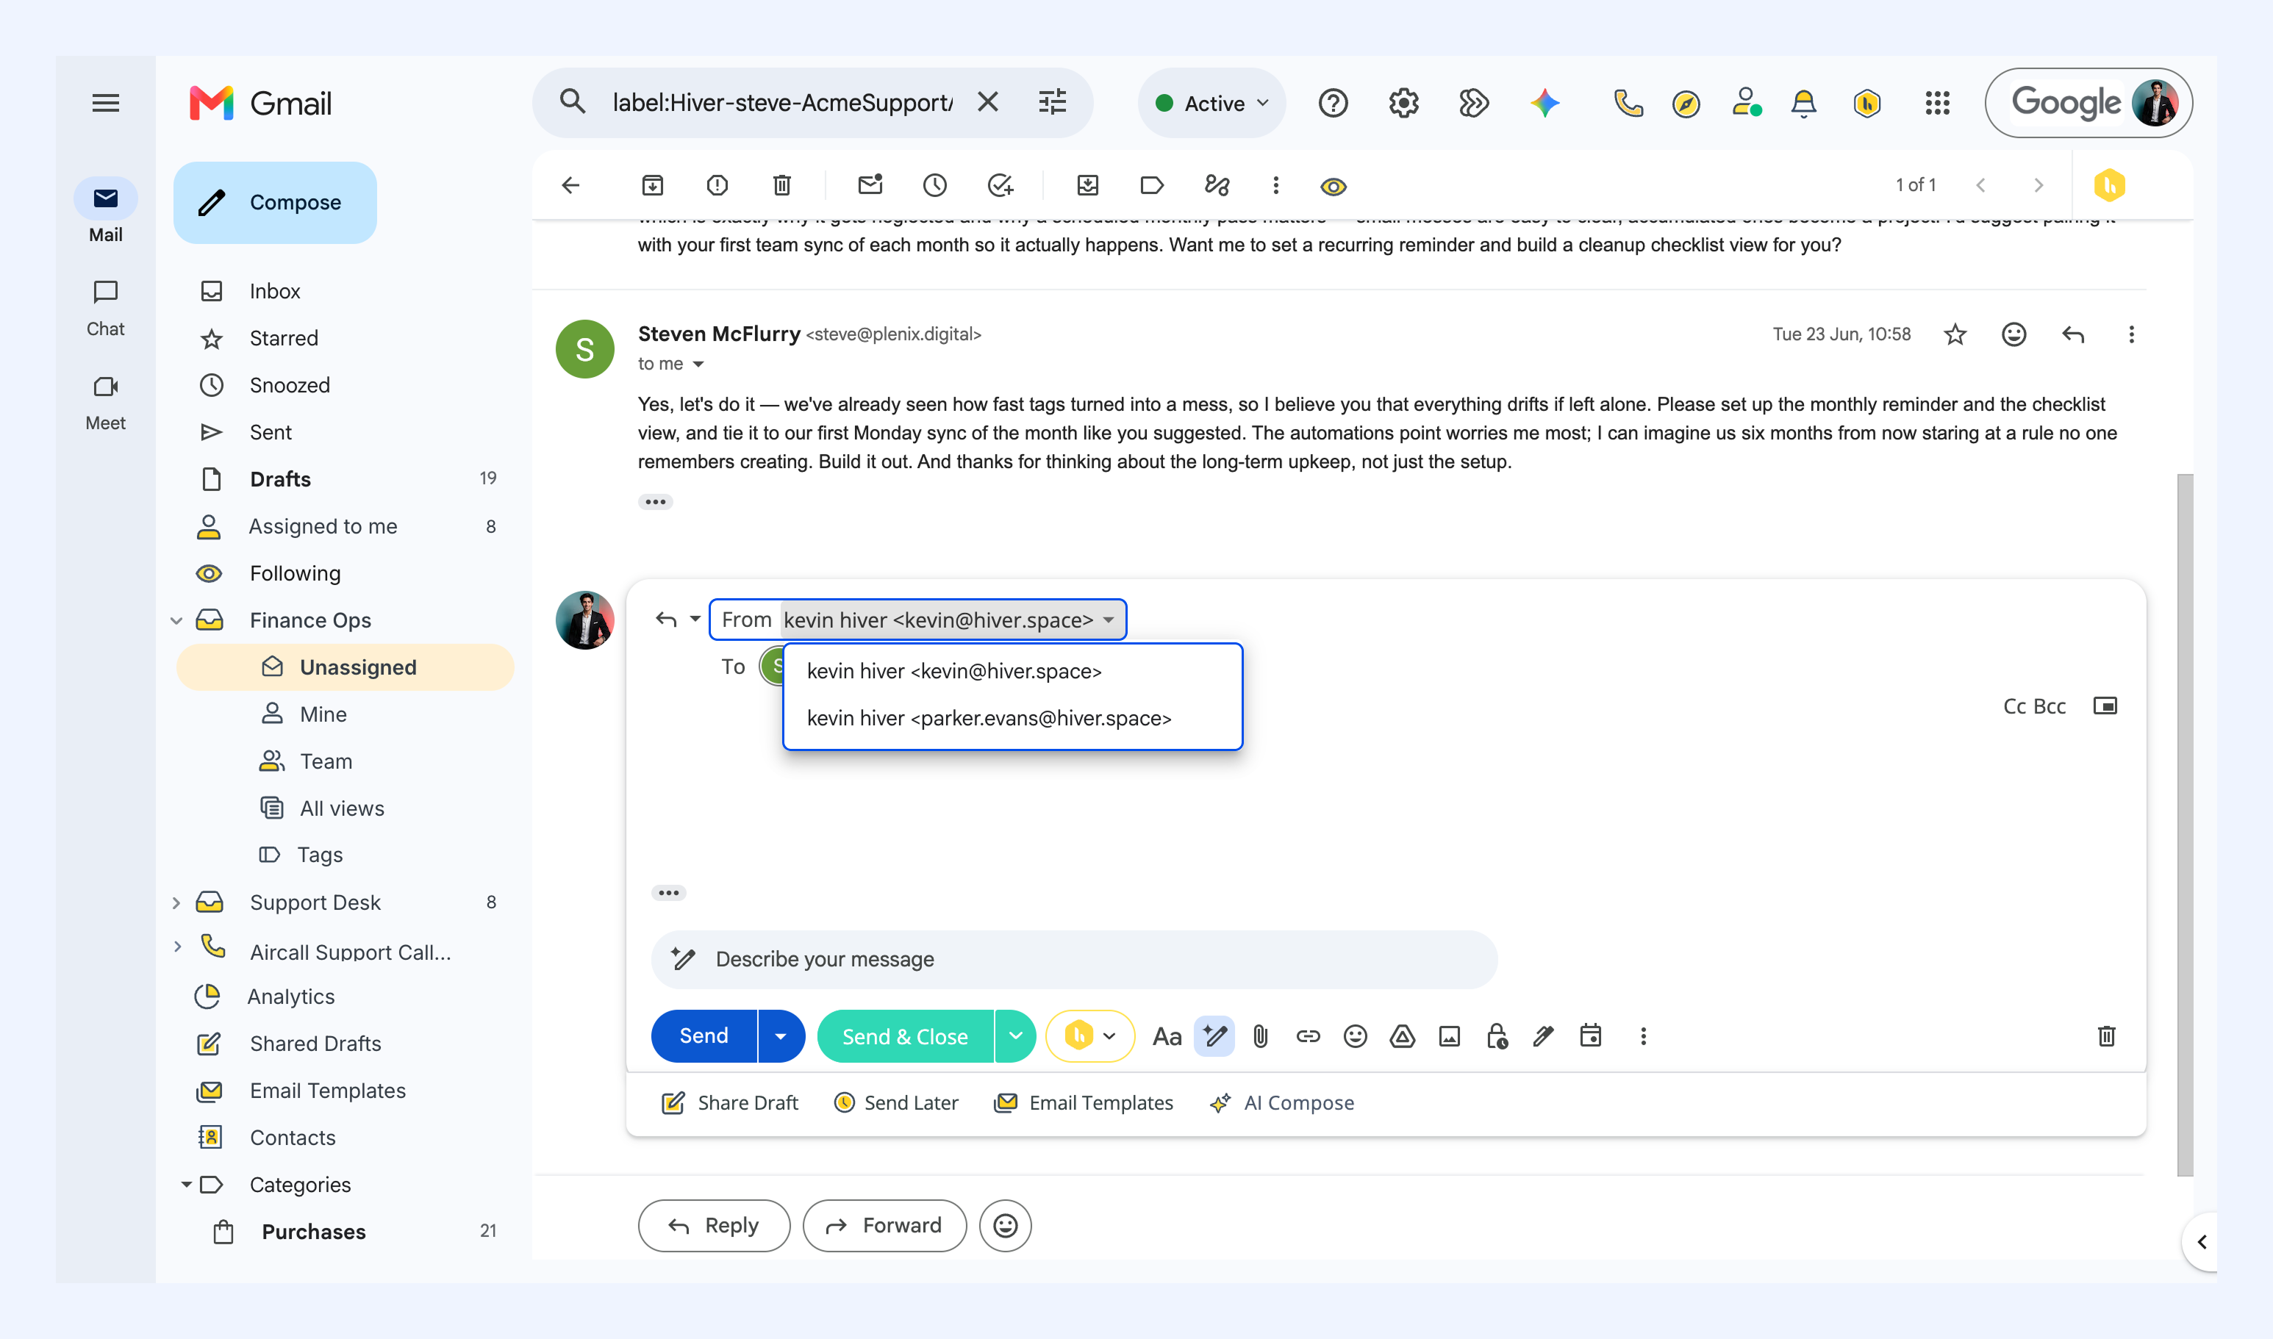Open the compass icon in header
2273x1339 pixels.
[x=1686, y=104]
